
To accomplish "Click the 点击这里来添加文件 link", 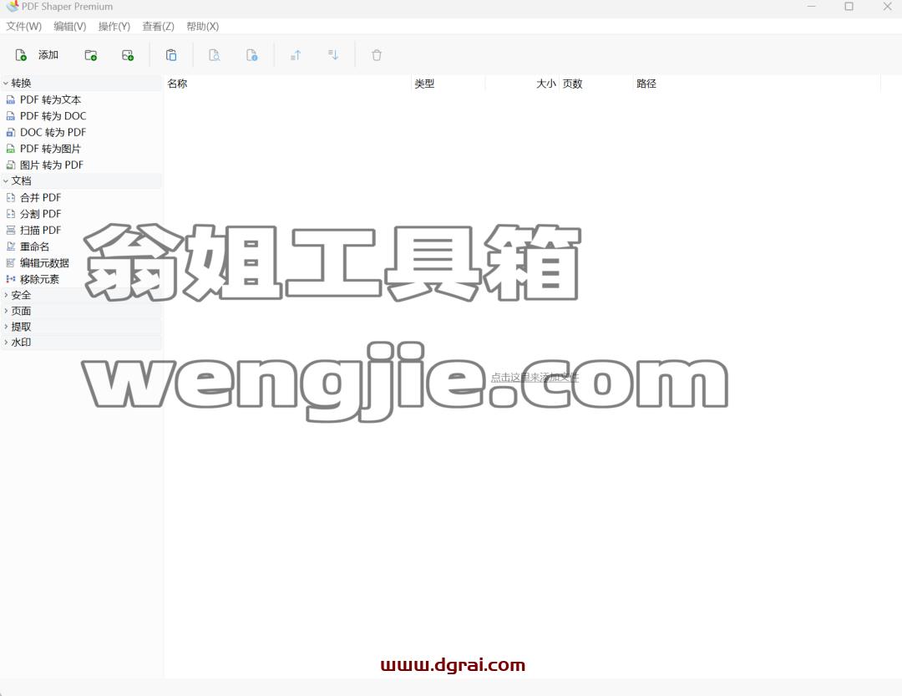I will [x=535, y=378].
